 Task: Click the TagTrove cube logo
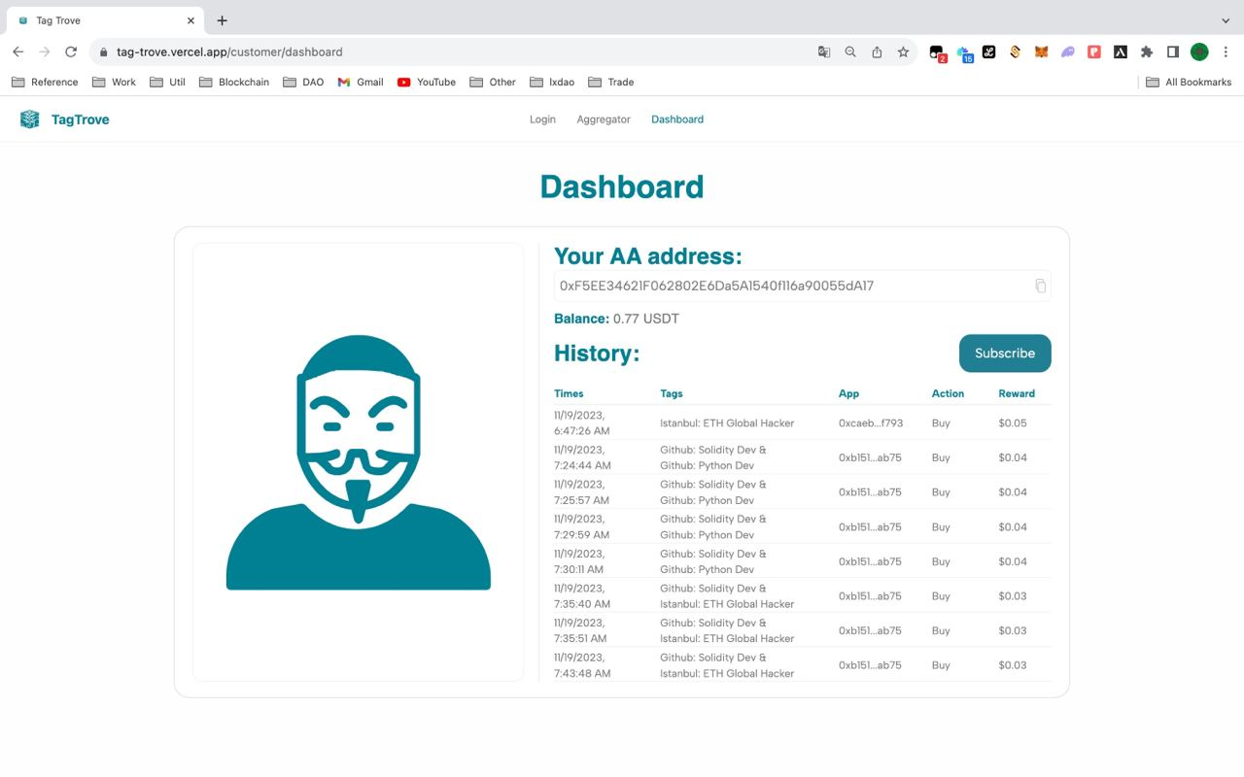(29, 118)
